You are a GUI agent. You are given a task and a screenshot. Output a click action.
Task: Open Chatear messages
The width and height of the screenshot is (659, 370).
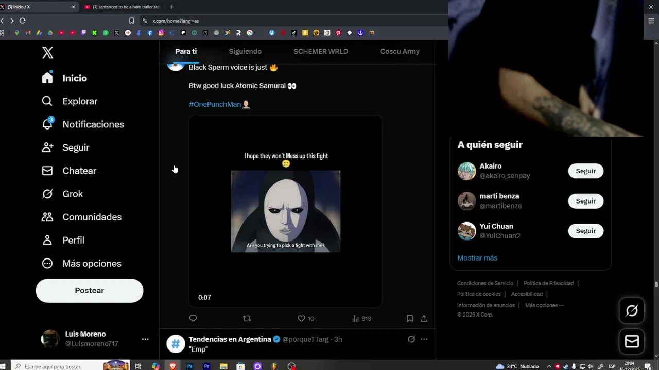pos(69,171)
